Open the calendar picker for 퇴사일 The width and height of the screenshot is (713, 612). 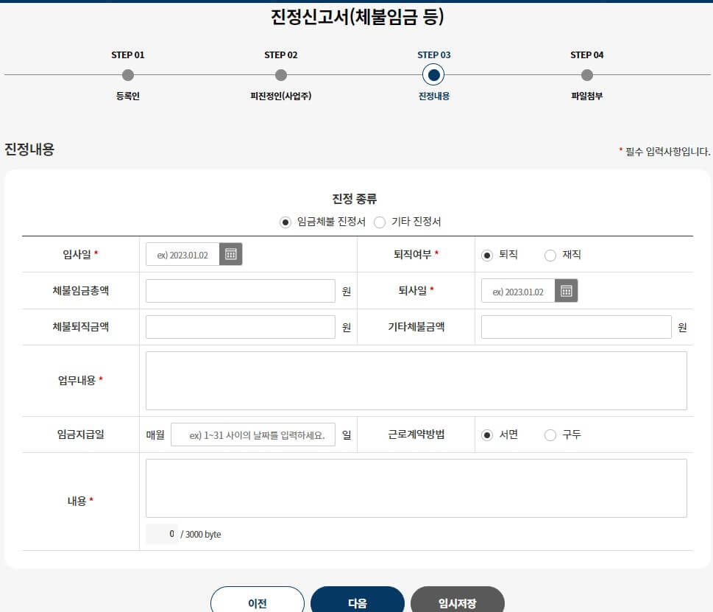coord(566,290)
